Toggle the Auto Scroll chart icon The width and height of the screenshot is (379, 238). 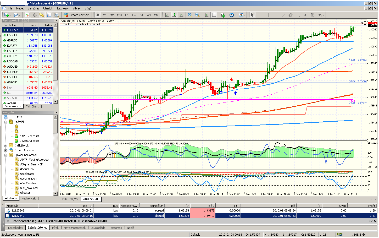207,15
